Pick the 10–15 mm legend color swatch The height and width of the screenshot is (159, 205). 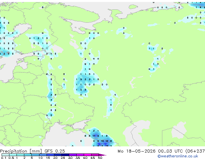[43, 155]
